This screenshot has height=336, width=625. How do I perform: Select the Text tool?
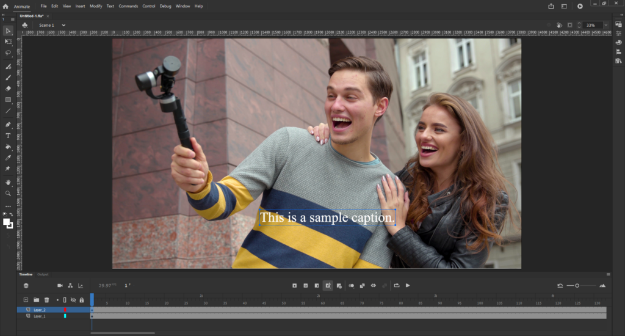pyautogui.click(x=8, y=136)
